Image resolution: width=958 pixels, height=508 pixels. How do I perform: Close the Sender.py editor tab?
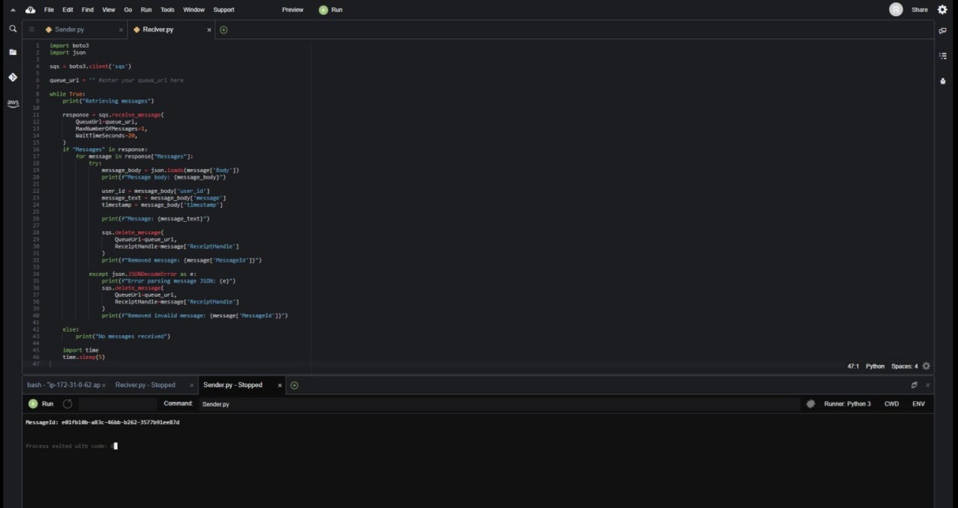121,30
